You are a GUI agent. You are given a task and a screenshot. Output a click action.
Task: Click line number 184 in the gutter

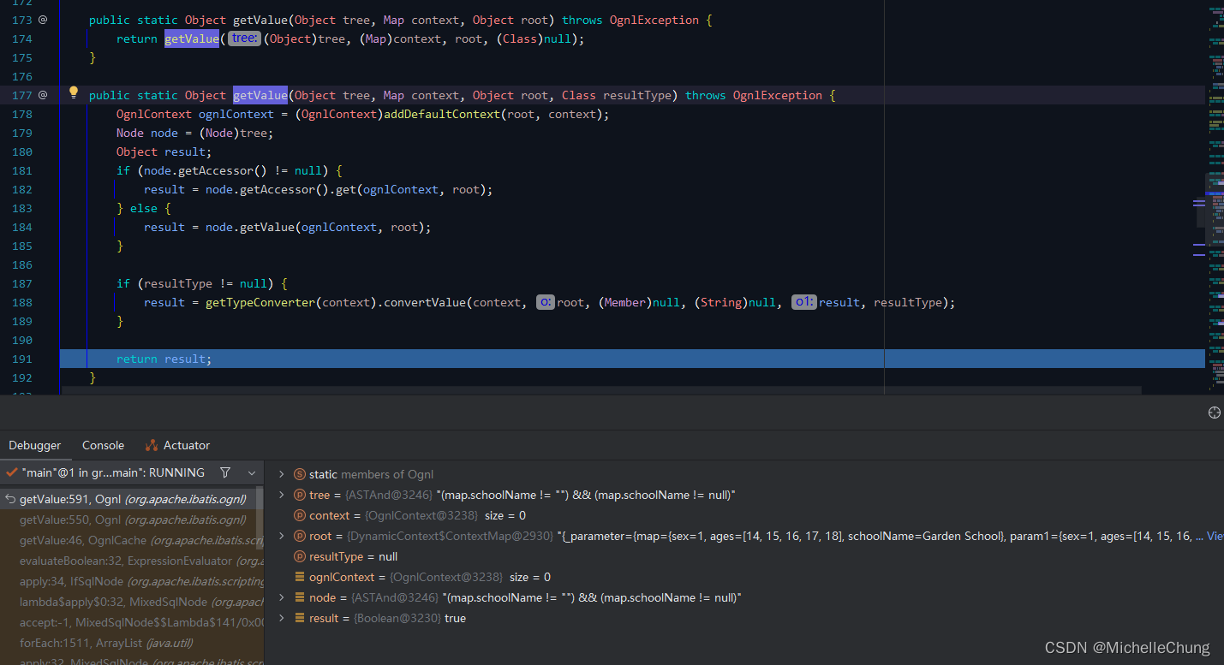[22, 227]
